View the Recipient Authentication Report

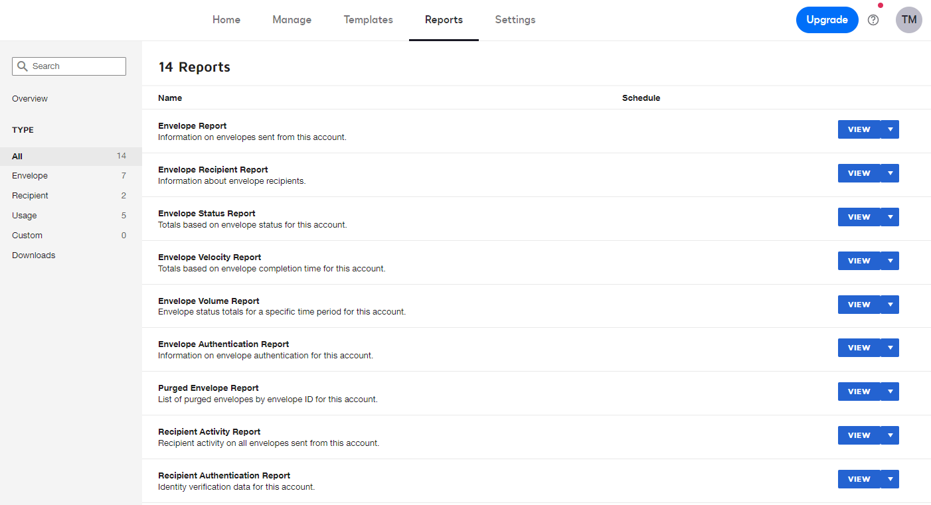[859, 479]
